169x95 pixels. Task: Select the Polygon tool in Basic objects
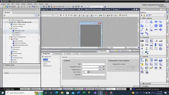[x=151, y=22]
